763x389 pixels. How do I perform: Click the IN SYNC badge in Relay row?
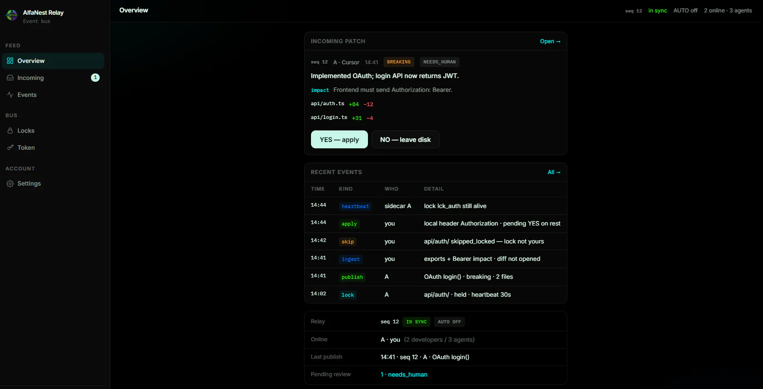(416, 322)
